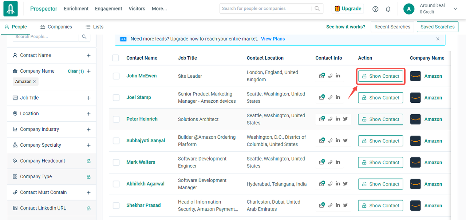Expand the Location filter

(x=88, y=114)
